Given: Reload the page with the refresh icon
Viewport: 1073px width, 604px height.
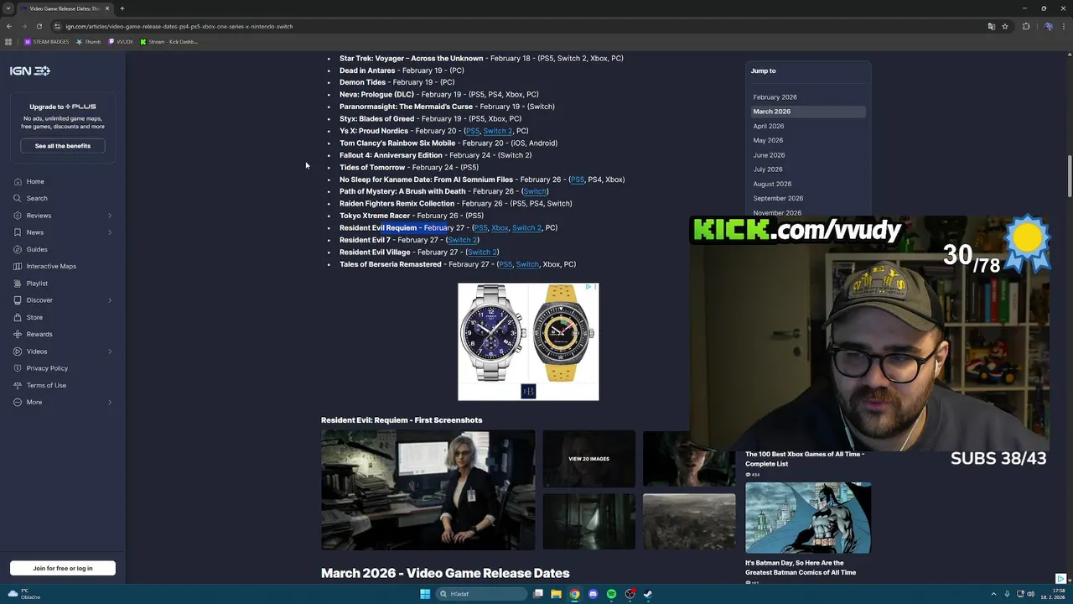Looking at the screenshot, I should [39, 26].
